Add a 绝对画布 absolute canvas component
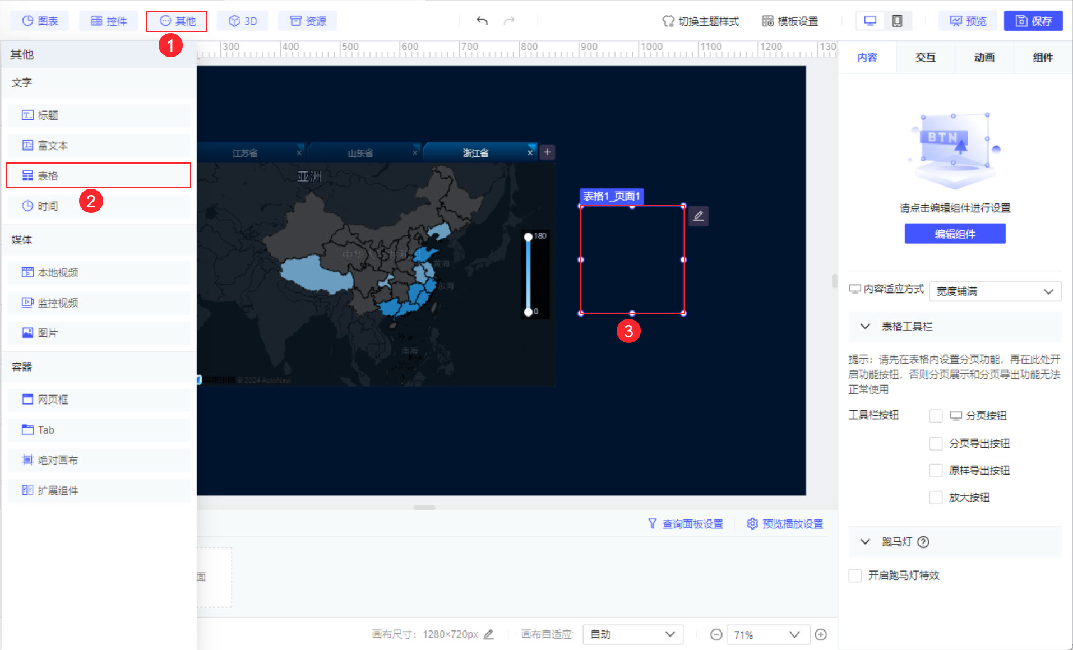The height and width of the screenshot is (650, 1073). (99, 460)
